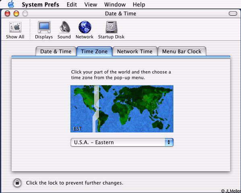Switch to the Date & Time tab
Viewport: 241px width, 193px height.
pos(56,51)
